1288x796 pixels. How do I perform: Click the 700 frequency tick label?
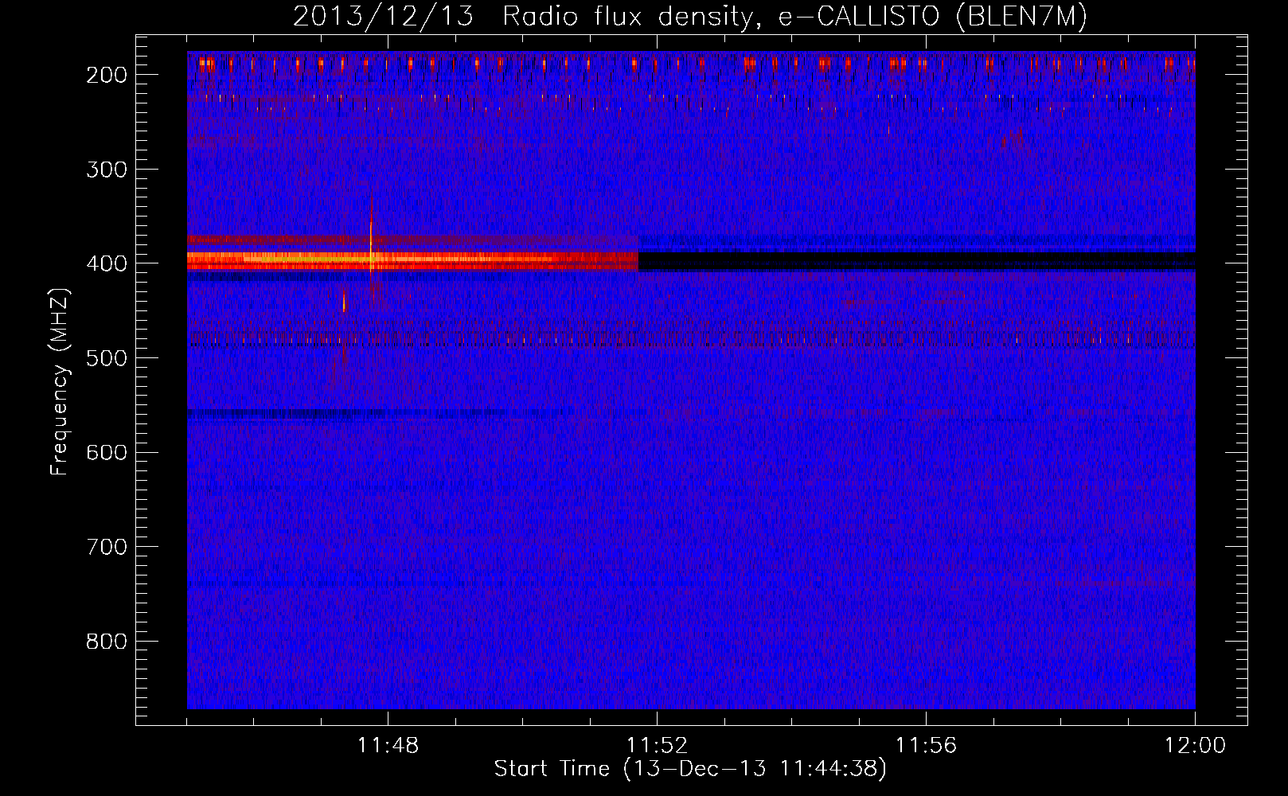(x=106, y=547)
